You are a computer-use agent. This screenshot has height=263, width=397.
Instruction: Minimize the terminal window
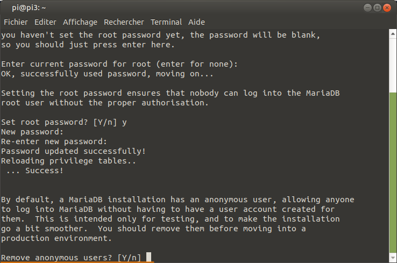coord(367,8)
